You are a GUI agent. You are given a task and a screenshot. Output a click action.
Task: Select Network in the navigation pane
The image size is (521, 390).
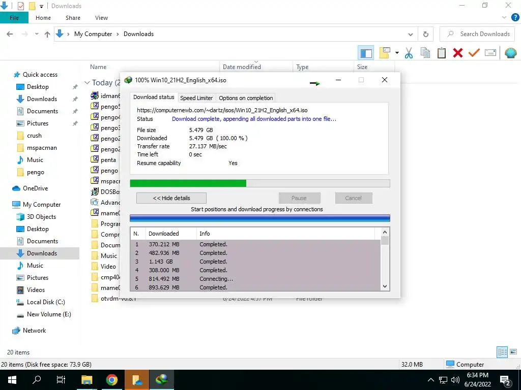click(34, 331)
